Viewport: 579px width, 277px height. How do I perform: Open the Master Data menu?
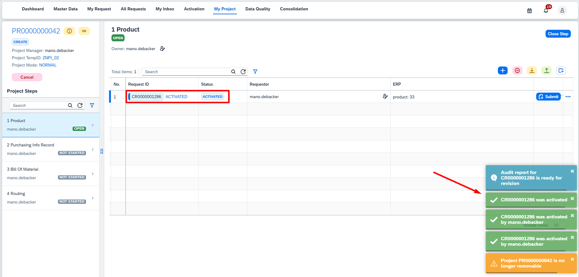click(x=65, y=9)
